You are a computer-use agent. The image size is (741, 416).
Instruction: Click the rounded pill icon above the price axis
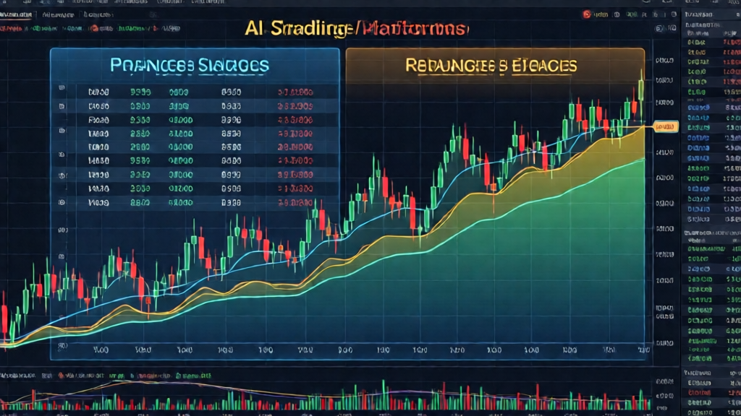point(659,30)
